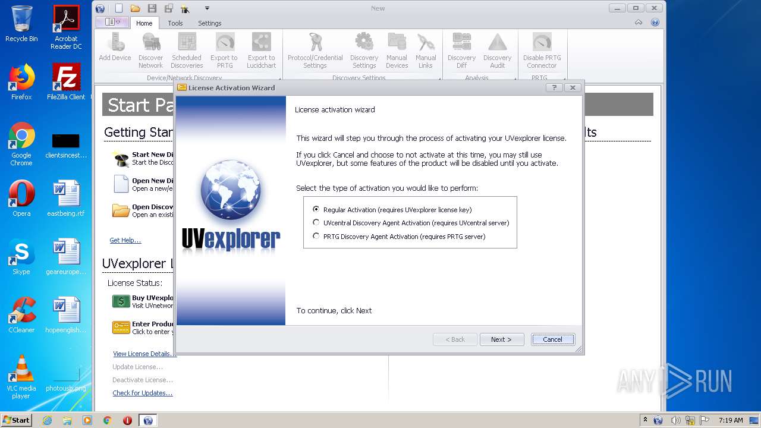
Task: Click the Windows Start button
Action: [17, 420]
